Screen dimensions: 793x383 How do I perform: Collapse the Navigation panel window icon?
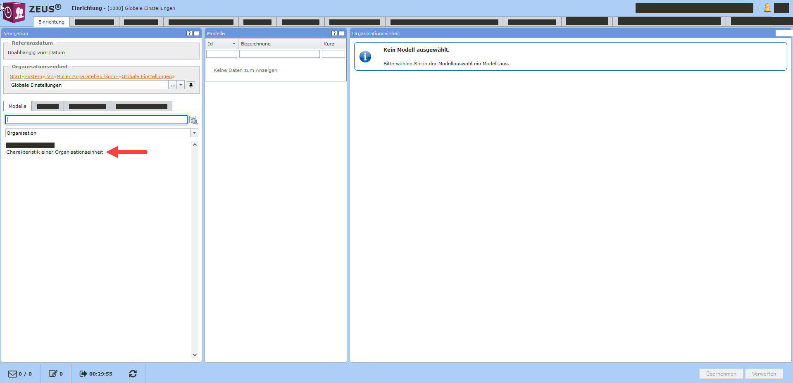196,33
